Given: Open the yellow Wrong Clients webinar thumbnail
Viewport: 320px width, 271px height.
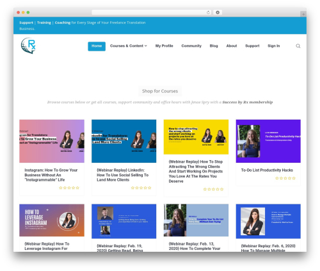Looking at the screenshot, I should point(196,137).
